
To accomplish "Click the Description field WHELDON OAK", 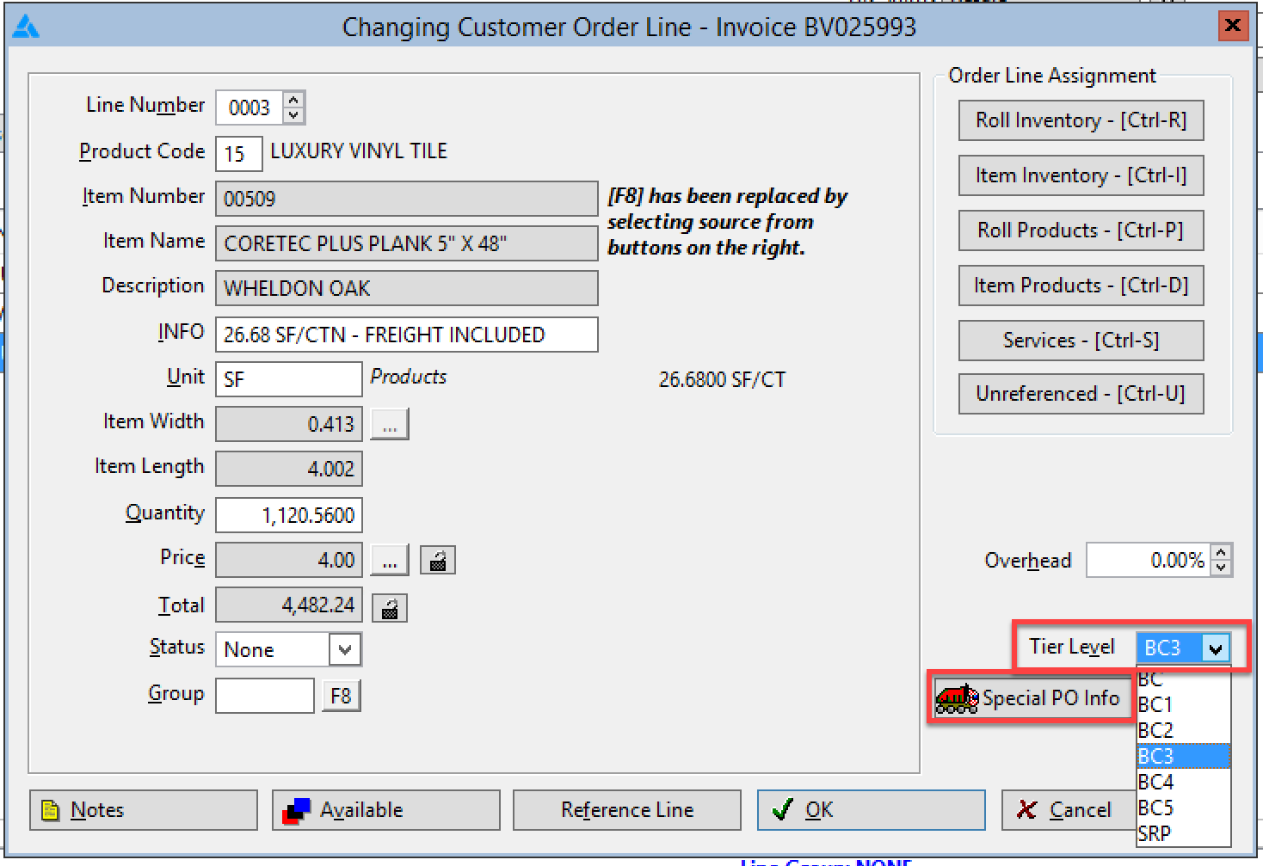I will pos(406,288).
